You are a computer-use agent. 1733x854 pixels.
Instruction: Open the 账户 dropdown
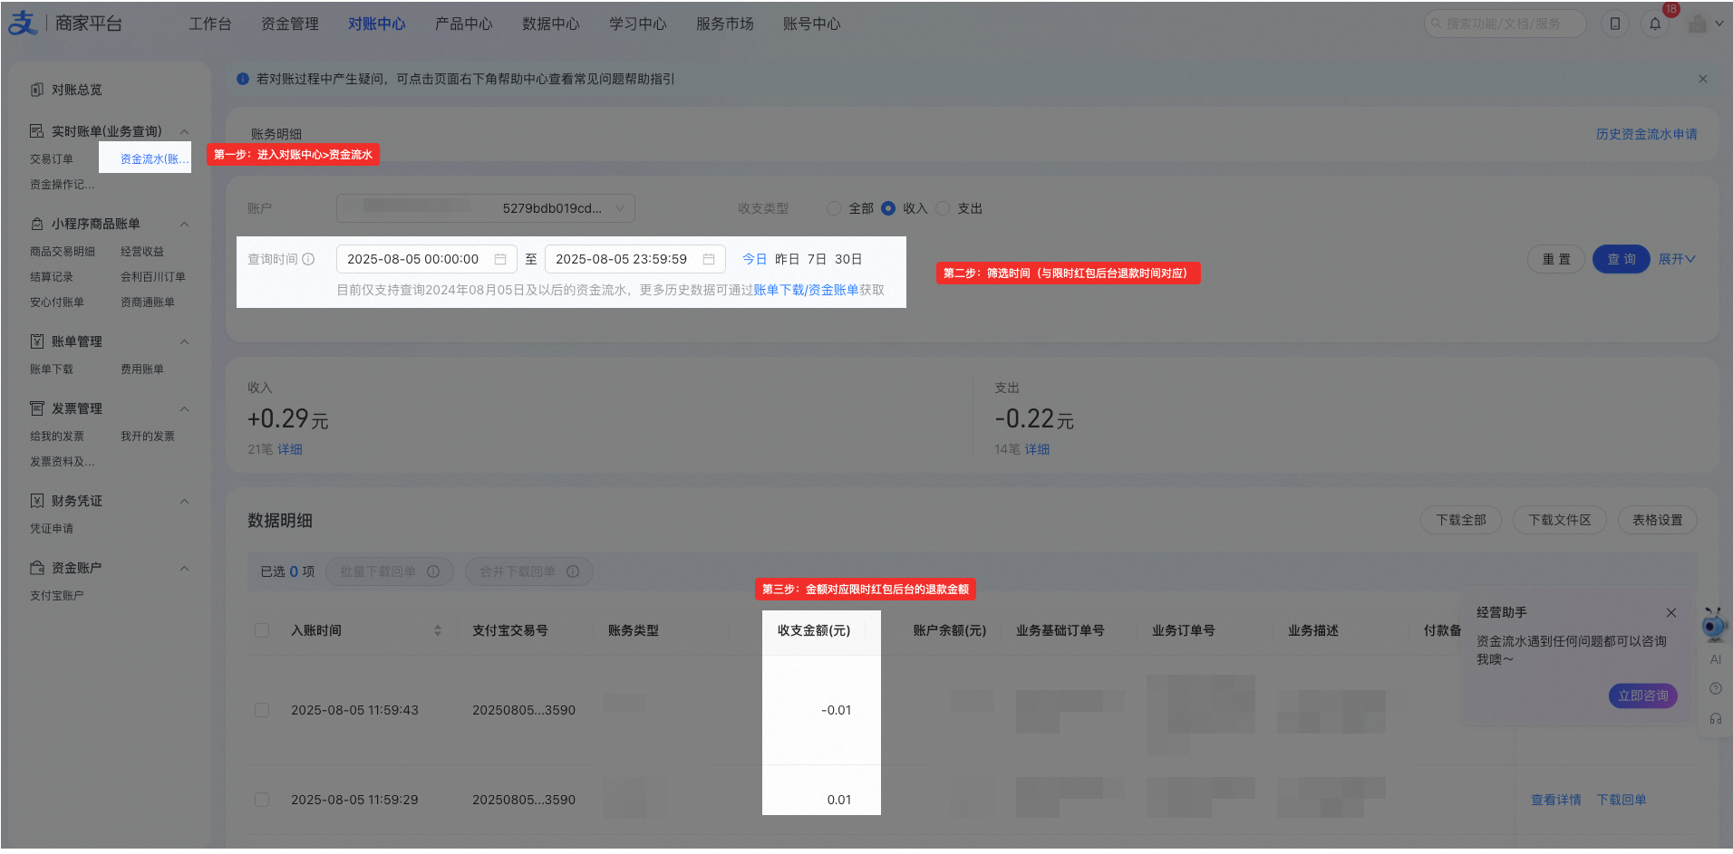tap(486, 208)
